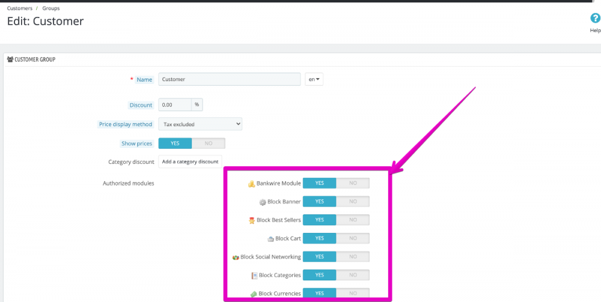Turn off Block Social Networking module

point(353,256)
